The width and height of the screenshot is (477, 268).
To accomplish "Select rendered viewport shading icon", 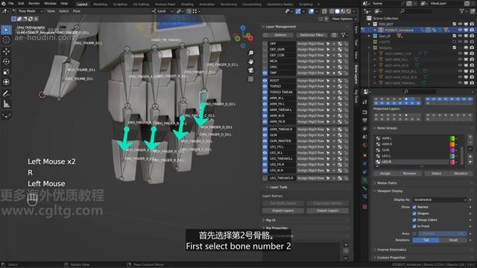I will pos(349,11).
